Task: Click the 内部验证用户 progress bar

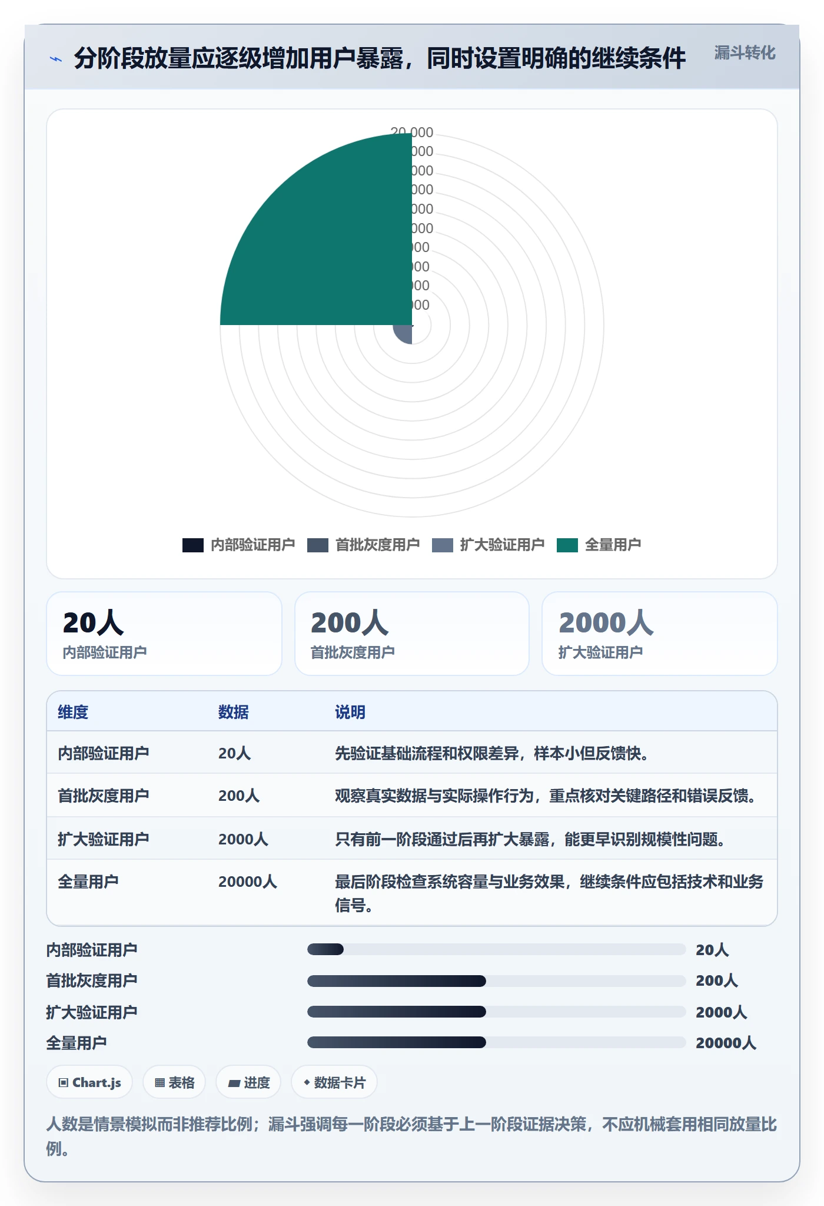Action: coord(496,949)
